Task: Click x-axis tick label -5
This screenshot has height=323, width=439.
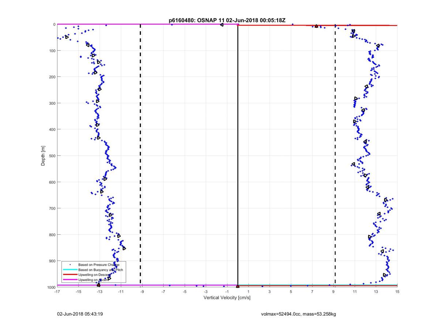Action: [x=184, y=292]
